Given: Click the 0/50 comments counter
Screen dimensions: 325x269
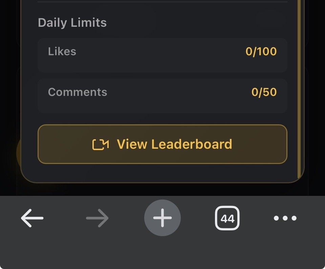Looking at the screenshot, I should pos(264,92).
